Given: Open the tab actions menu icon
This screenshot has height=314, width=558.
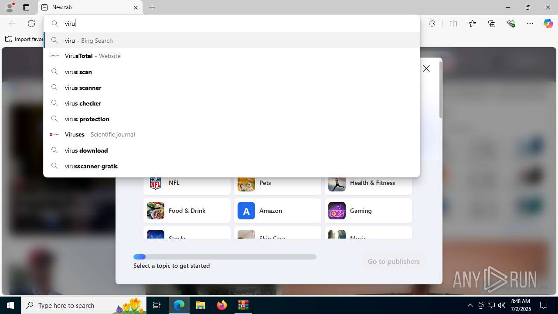Looking at the screenshot, I should pos(26,7).
